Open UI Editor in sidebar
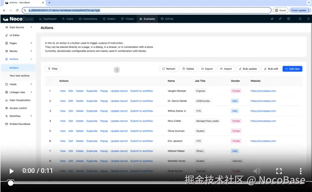 [x=15, y=35]
